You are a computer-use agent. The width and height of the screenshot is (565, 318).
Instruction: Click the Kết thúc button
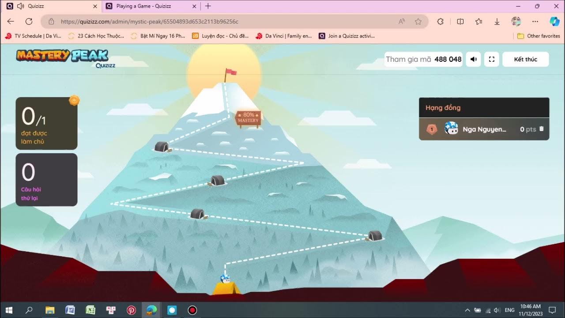tap(525, 59)
